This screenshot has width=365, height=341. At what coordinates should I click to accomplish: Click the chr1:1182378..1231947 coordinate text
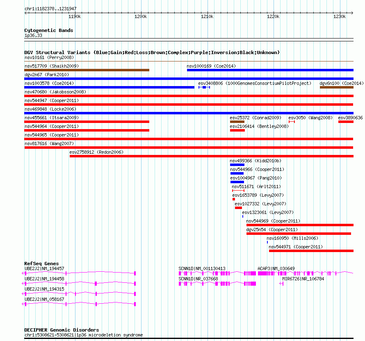tap(50, 9)
